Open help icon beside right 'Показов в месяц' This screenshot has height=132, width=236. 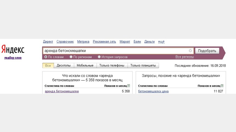[222, 86]
